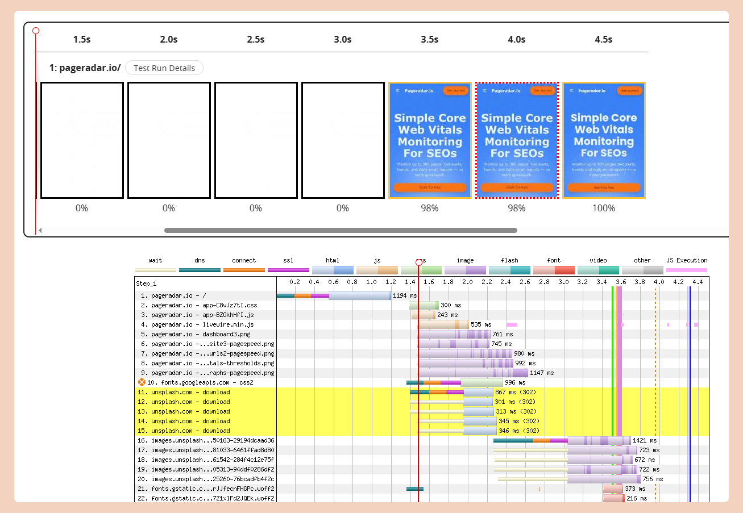Screen dimensions: 743x513
Task: Select row 17 images.unsplash 81033-6461ffad8d80
Action: [422, 451]
